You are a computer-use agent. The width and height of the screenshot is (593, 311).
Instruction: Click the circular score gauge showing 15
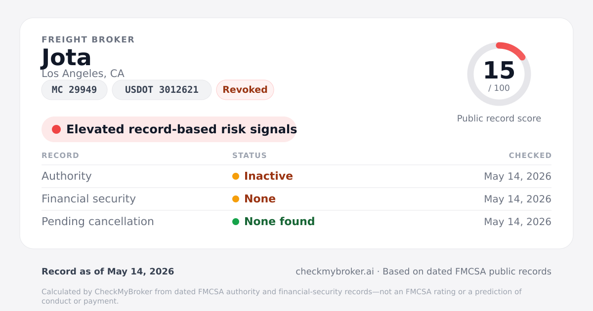[x=499, y=74]
